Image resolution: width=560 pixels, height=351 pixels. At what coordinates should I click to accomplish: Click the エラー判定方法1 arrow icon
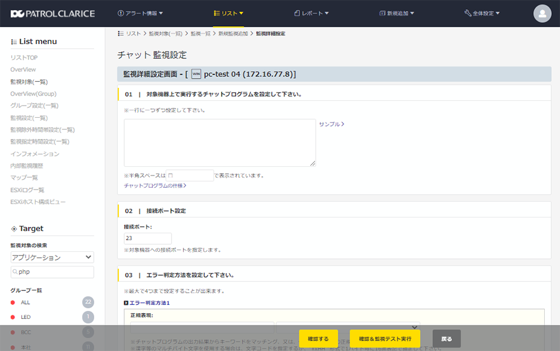point(126,303)
